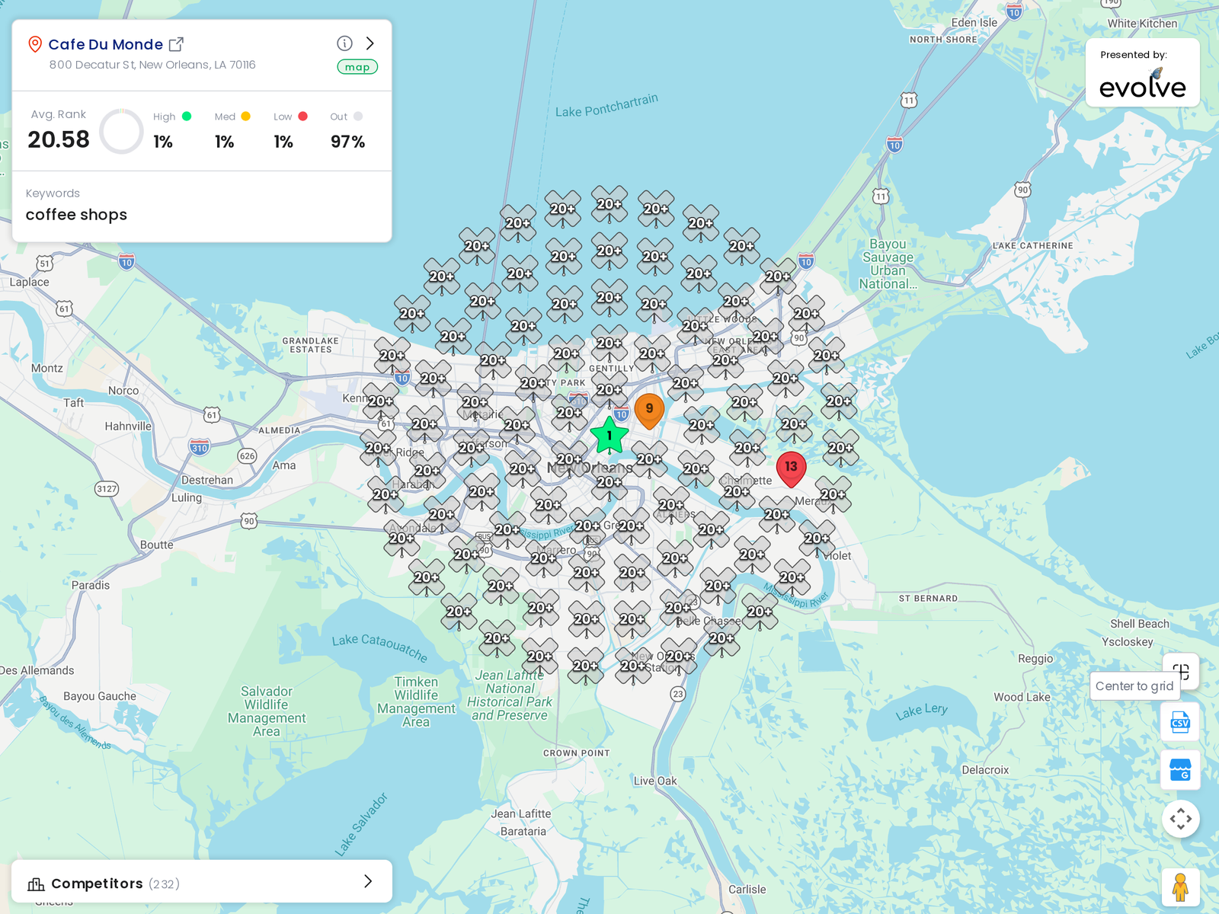Click the 'Timken Wildlife Management Area' label
The image size is (1219, 914).
416,701
